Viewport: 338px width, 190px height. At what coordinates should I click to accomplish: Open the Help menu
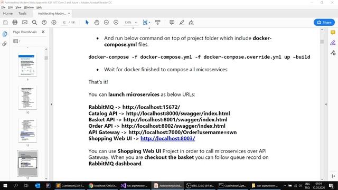pyautogui.click(x=39, y=7)
